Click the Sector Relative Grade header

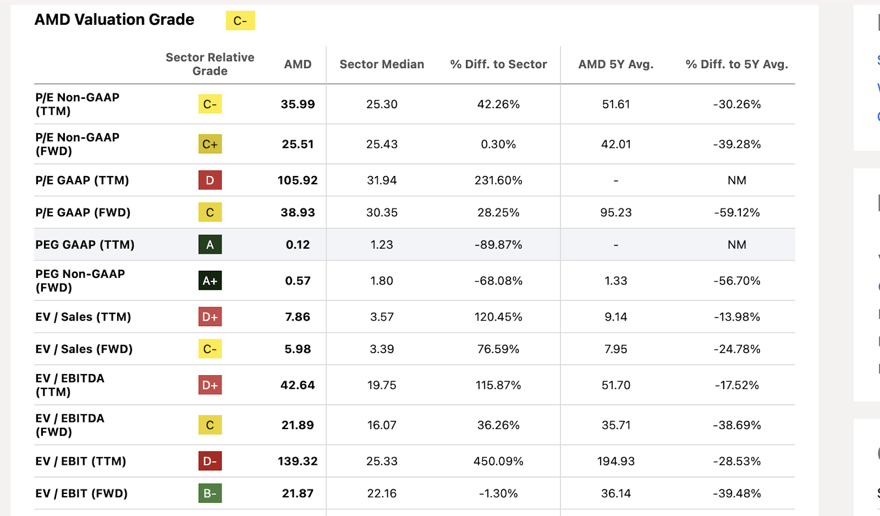[210, 64]
